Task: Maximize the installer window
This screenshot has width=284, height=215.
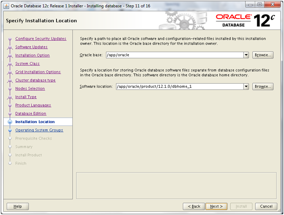Action: click(260, 5)
